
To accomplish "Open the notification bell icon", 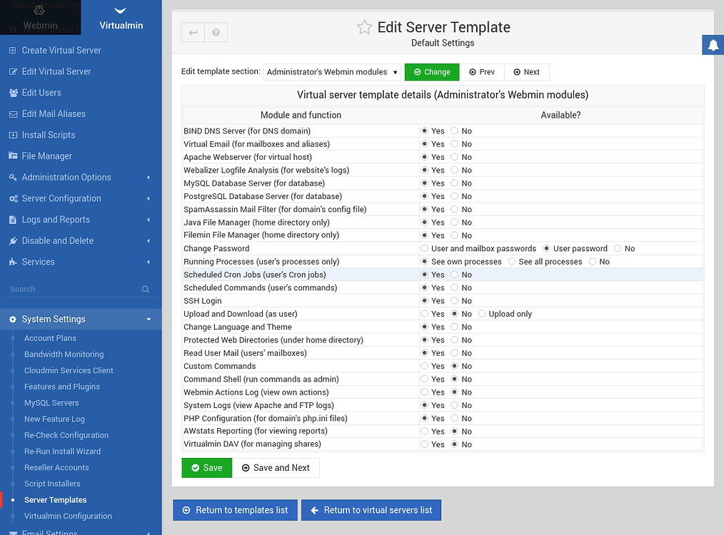I will [713, 44].
